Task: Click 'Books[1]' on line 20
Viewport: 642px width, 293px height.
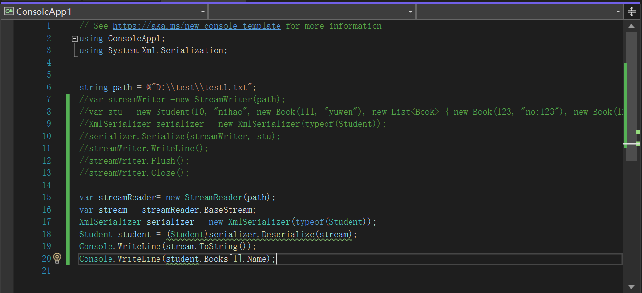Action: pos(223,259)
